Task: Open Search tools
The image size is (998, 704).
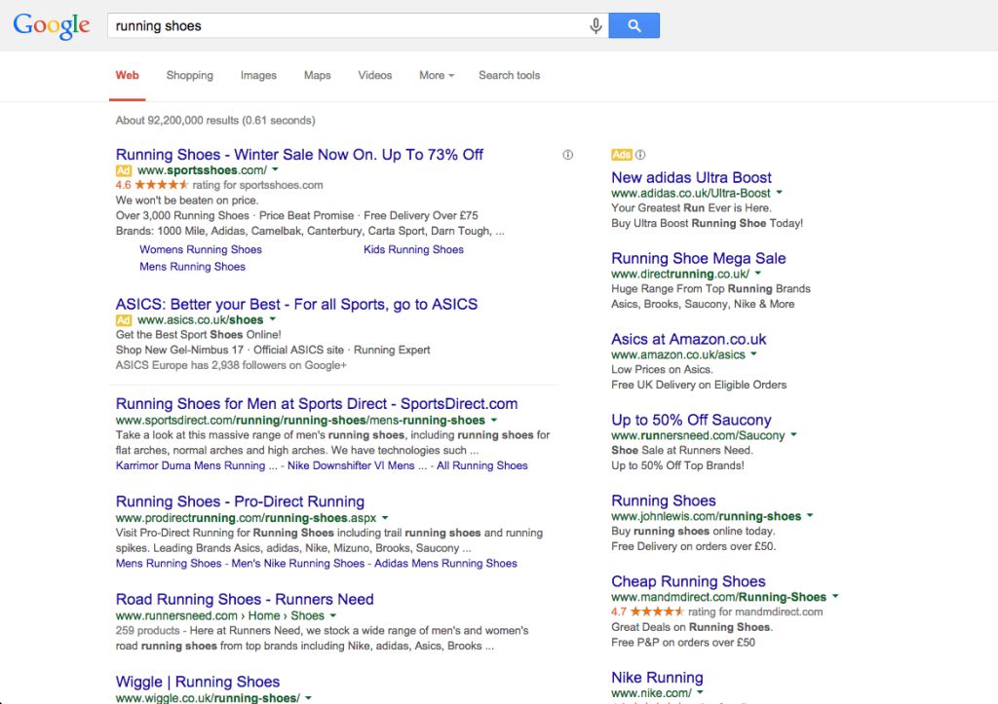Action: pos(509,75)
